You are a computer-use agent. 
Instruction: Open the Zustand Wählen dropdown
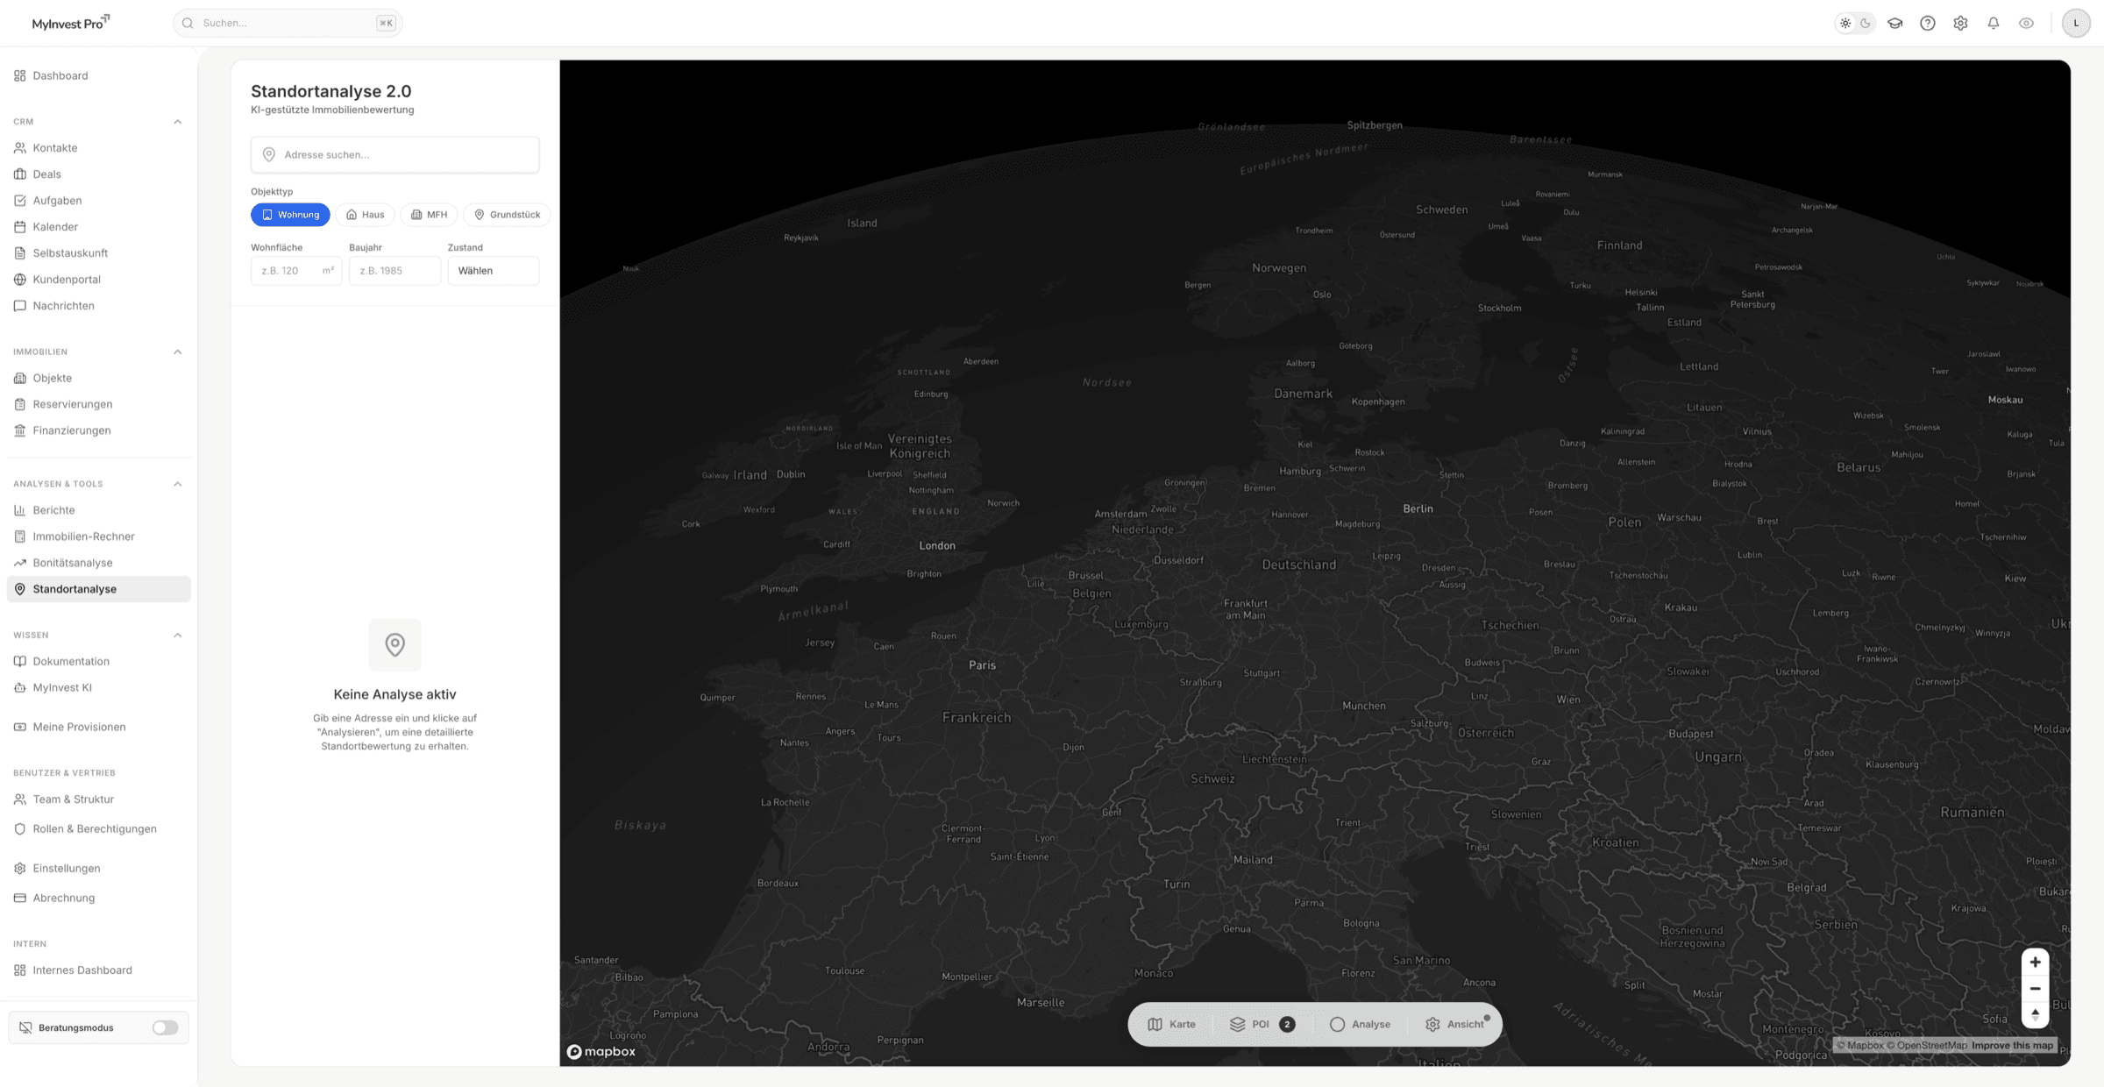(493, 270)
